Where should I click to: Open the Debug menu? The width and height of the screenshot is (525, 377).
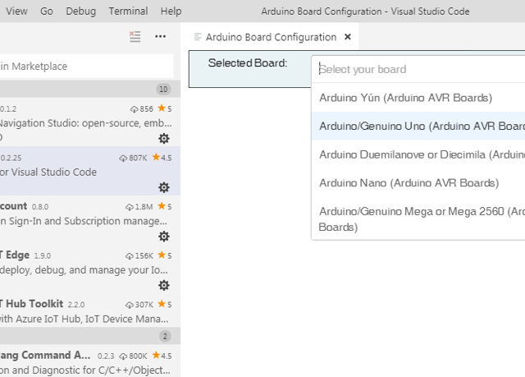80,11
